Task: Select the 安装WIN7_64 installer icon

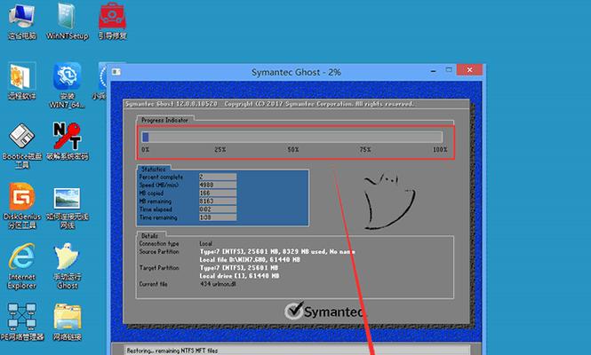Action: point(67,85)
